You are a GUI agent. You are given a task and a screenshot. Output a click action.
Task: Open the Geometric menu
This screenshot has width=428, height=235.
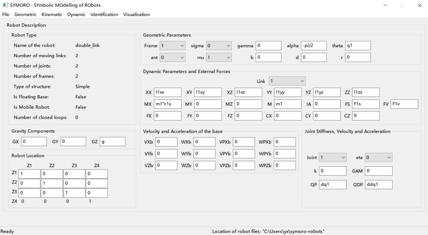click(x=25, y=14)
